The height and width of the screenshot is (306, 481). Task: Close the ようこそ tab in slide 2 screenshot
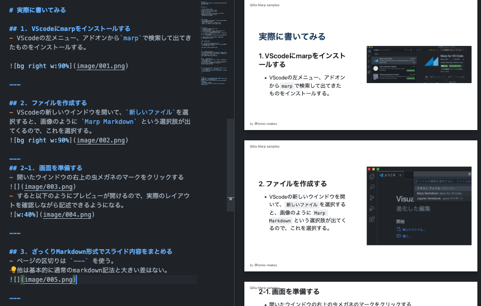(x=400, y=175)
